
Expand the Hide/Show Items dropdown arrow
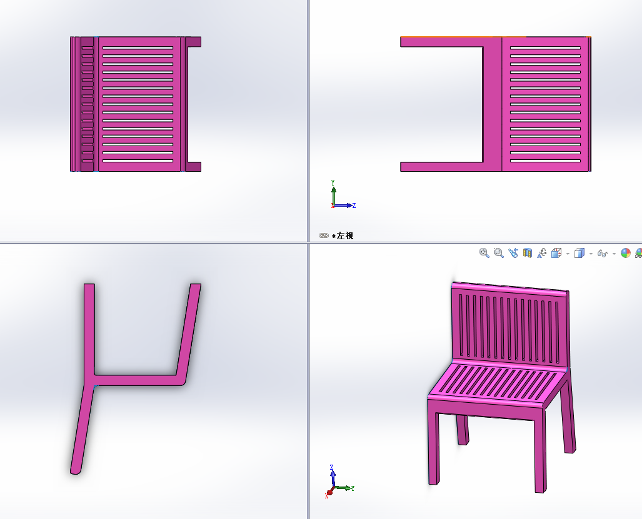coord(614,254)
